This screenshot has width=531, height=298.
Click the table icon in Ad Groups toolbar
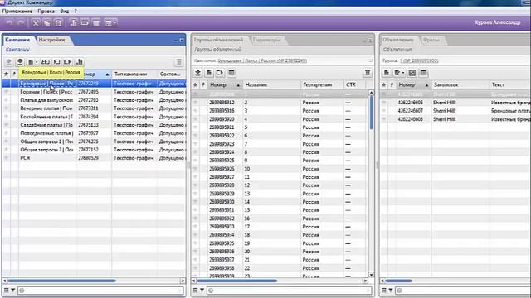(231, 73)
